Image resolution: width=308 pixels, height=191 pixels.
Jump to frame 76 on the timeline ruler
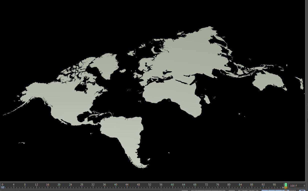tap(217, 184)
